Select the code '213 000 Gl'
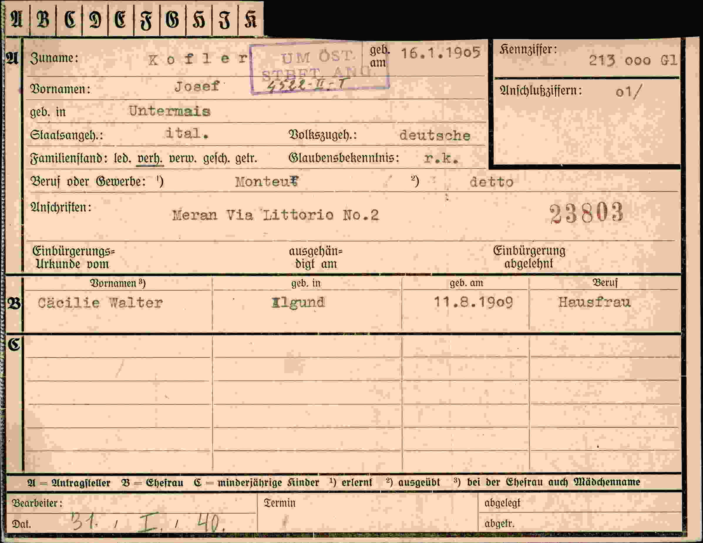The width and height of the screenshot is (703, 543). tap(633, 60)
